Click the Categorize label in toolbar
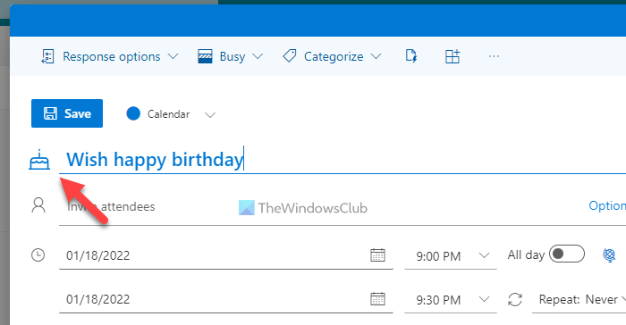This screenshot has height=325, width=626. tap(334, 56)
